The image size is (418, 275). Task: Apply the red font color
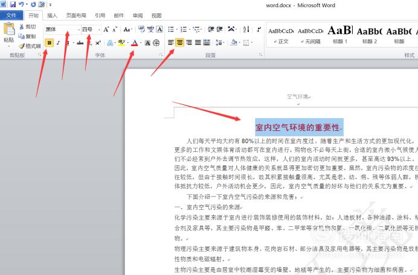click(135, 43)
